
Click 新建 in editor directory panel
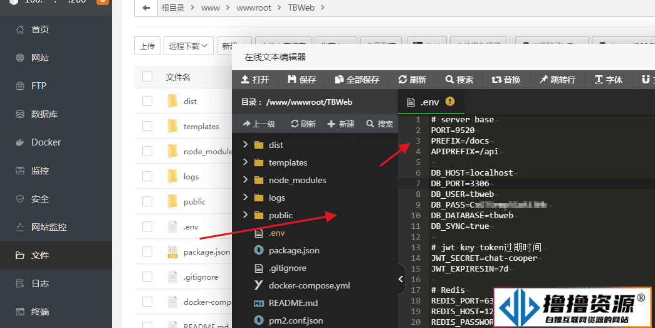click(x=341, y=124)
